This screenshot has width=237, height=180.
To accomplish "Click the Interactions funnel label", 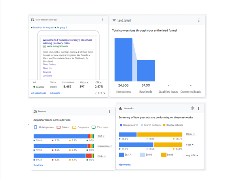I will pos(123,92).
